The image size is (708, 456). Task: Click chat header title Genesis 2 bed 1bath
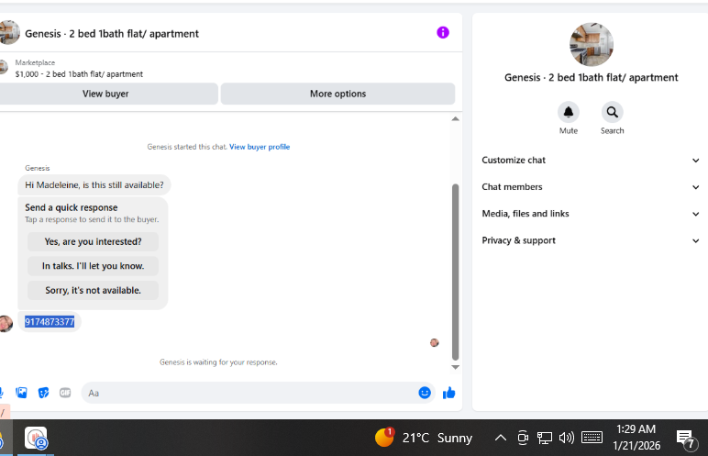(112, 33)
